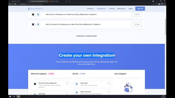Select Add a Comment action radio
The image size is (175, 98).
(109, 92)
